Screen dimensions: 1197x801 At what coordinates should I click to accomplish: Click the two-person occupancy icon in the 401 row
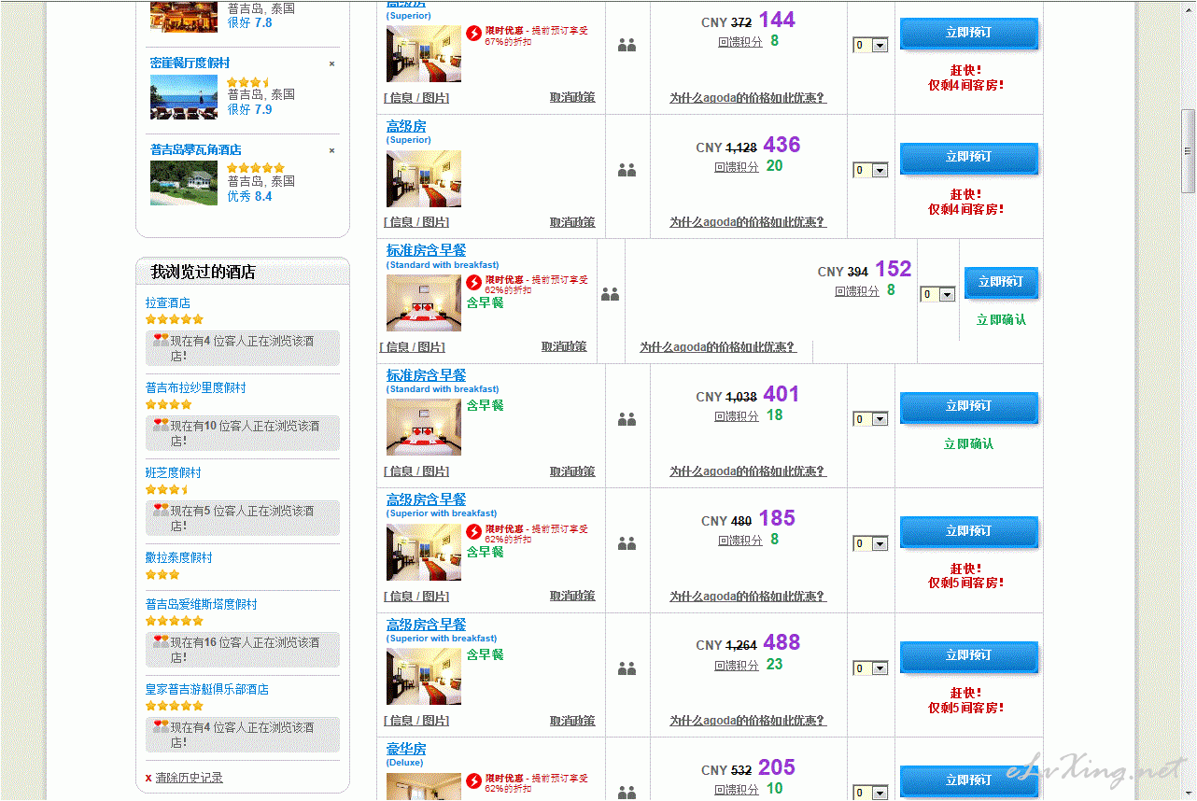click(x=627, y=419)
